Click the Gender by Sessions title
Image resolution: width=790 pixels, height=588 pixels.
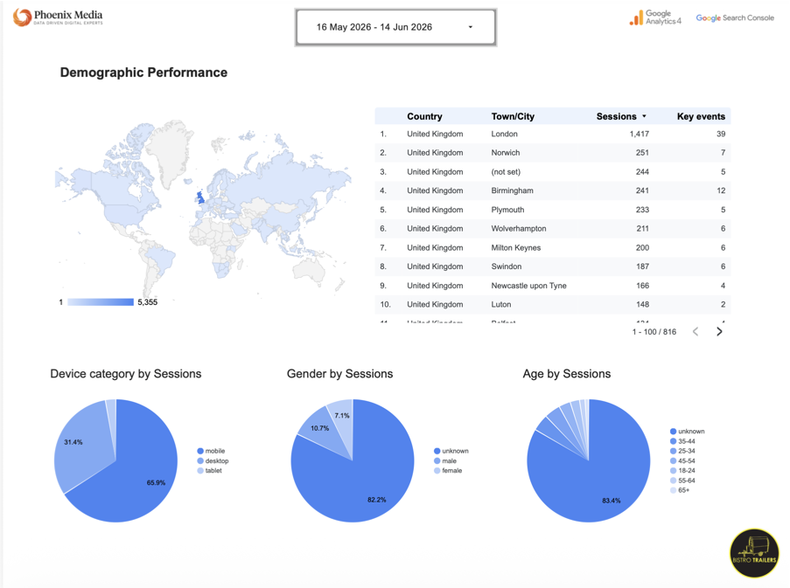pyautogui.click(x=339, y=374)
